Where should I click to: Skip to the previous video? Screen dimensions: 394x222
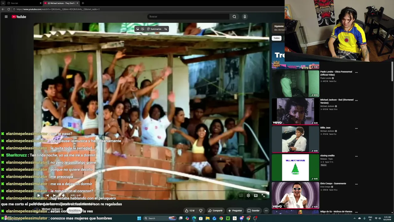coord(47,195)
